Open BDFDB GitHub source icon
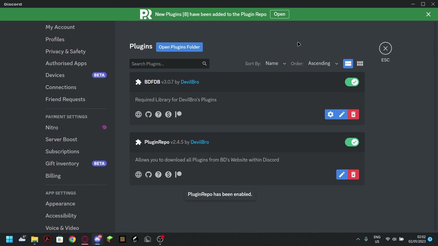Screen dimensions: 438x246 [148, 114]
